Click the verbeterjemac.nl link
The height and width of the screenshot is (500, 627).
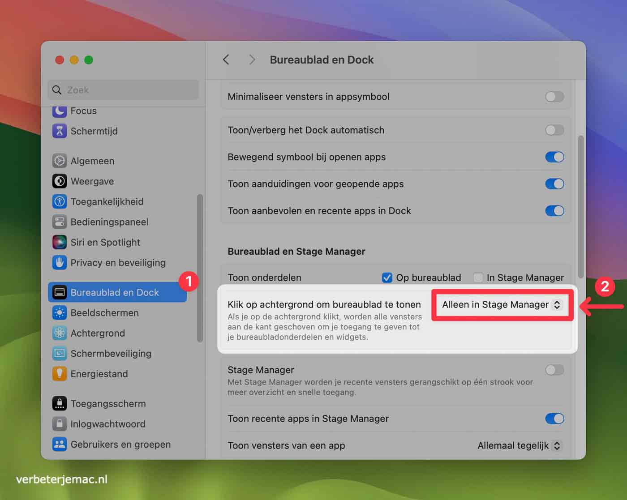point(60,479)
